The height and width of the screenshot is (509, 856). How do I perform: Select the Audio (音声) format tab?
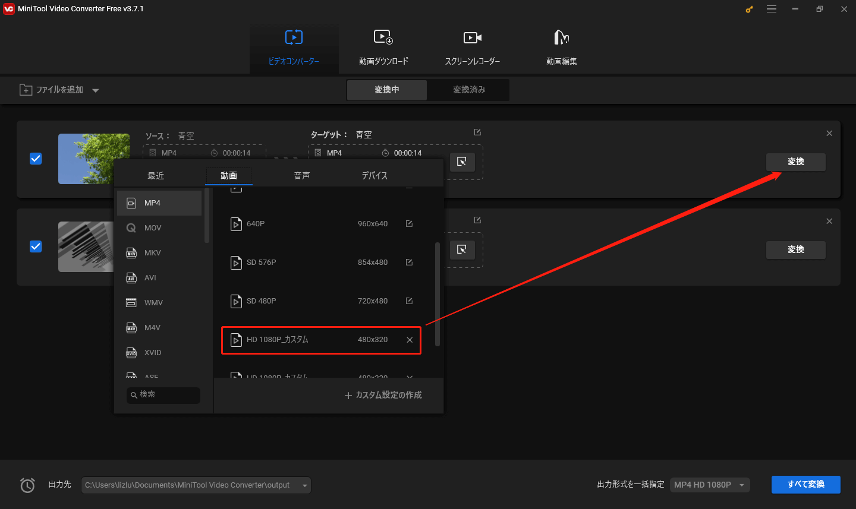[302, 176]
